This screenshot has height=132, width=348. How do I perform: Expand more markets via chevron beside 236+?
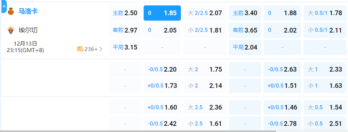[101, 49]
